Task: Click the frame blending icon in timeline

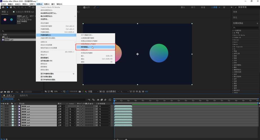Action: pyautogui.click(x=102, y=100)
